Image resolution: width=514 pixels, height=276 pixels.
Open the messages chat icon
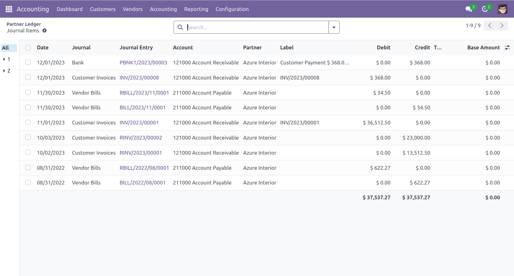click(469, 9)
